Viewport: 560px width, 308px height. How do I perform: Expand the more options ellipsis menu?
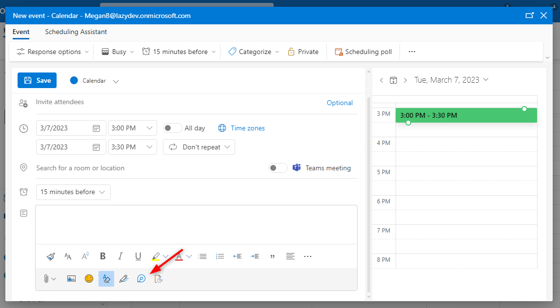click(x=412, y=51)
